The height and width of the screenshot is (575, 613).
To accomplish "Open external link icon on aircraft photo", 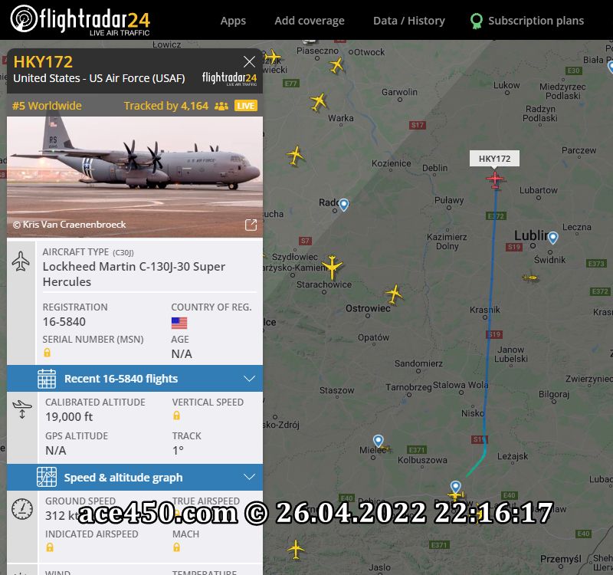I will [x=251, y=225].
